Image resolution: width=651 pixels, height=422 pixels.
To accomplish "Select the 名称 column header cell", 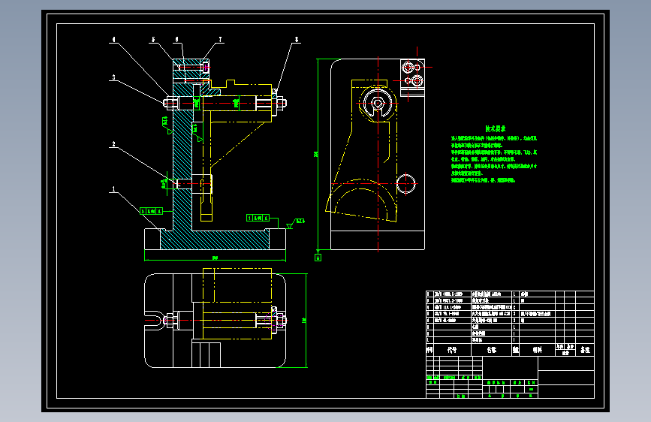I will tap(492, 350).
